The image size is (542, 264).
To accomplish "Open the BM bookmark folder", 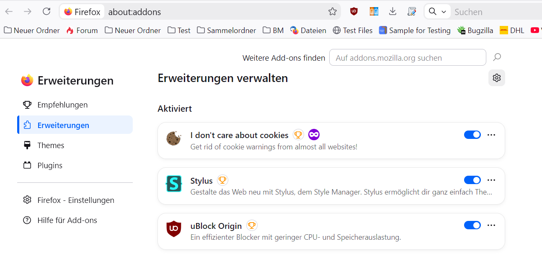I will tap(273, 30).
